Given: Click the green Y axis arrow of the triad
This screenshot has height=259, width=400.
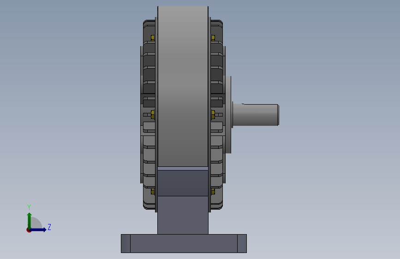Looking at the screenshot, I should tap(30, 221).
